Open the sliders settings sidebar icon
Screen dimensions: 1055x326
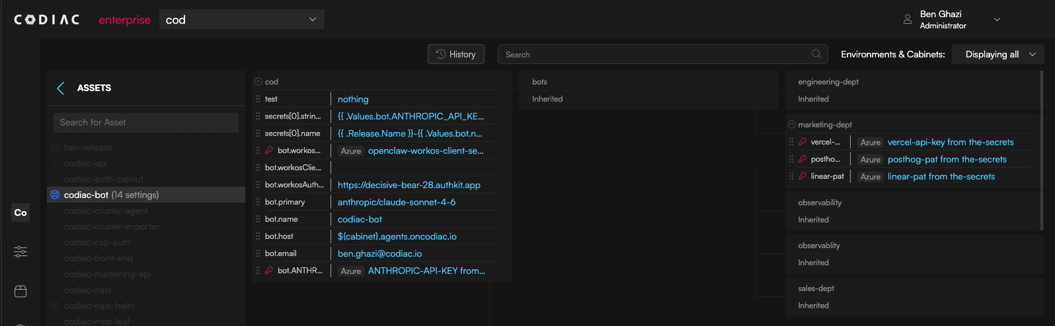20,251
